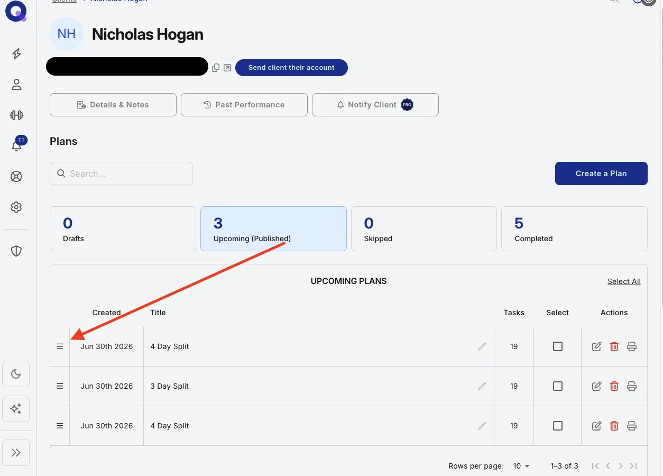Jump to the first page of plans
The image size is (663, 476).
(x=595, y=466)
